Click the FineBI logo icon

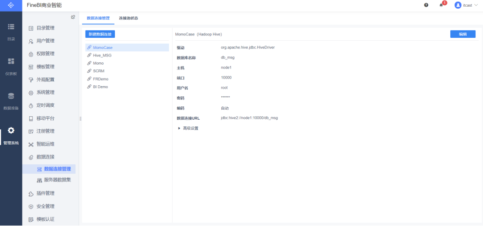[11, 5]
